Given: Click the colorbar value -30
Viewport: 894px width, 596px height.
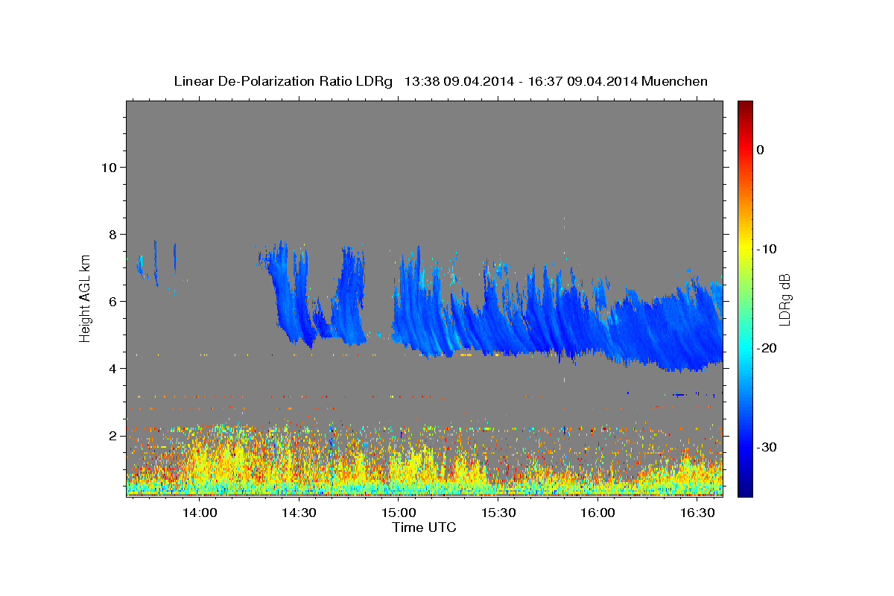Looking at the screenshot, I should 767,447.
